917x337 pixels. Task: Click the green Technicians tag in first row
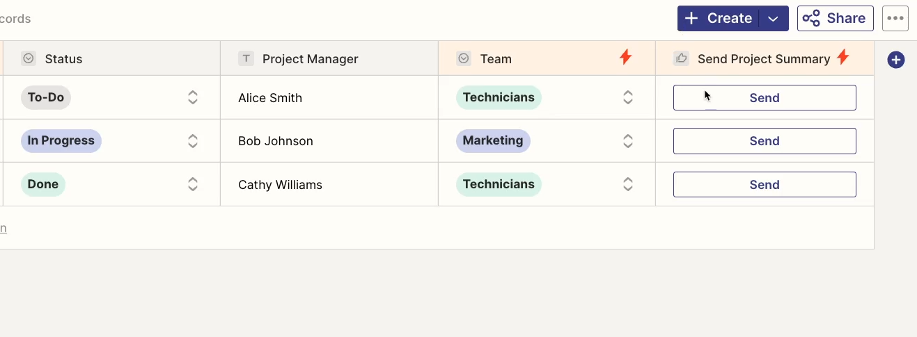499,97
